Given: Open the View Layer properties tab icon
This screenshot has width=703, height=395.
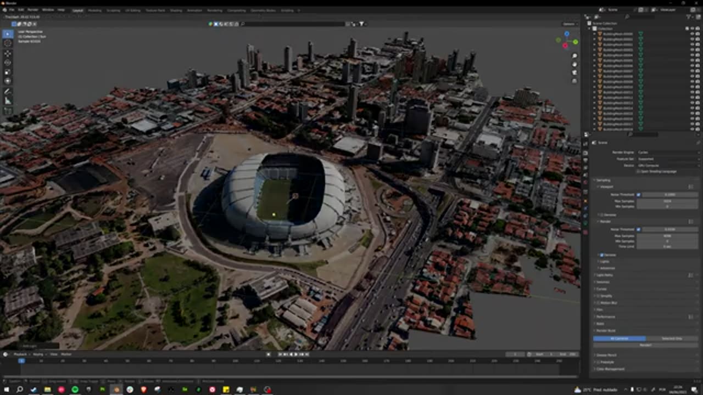Looking at the screenshot, I should [x=585, y=166].
